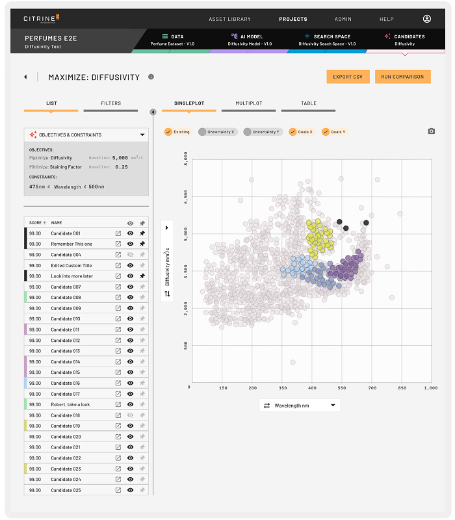Expand the Y-axis panel arrow
Screen dimensions: 455x520
coord(167,228)
